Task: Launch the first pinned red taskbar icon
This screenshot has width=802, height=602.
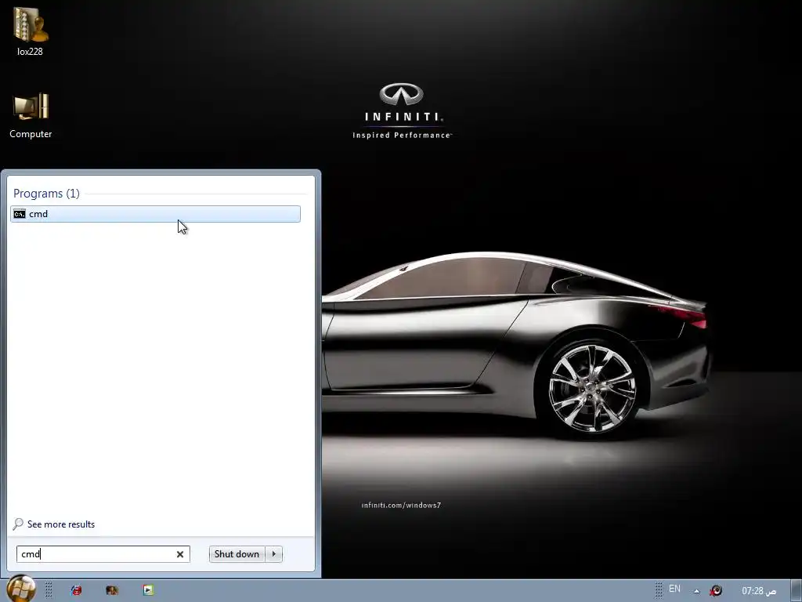Action: tap(76, 590)
